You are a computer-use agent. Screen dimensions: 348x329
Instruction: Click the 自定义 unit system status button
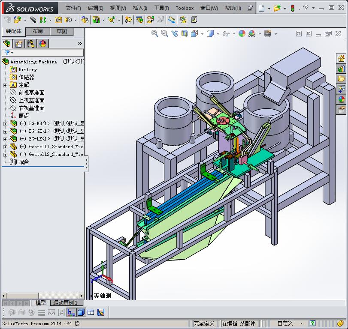pyautogui.click(x=285, y=323)
